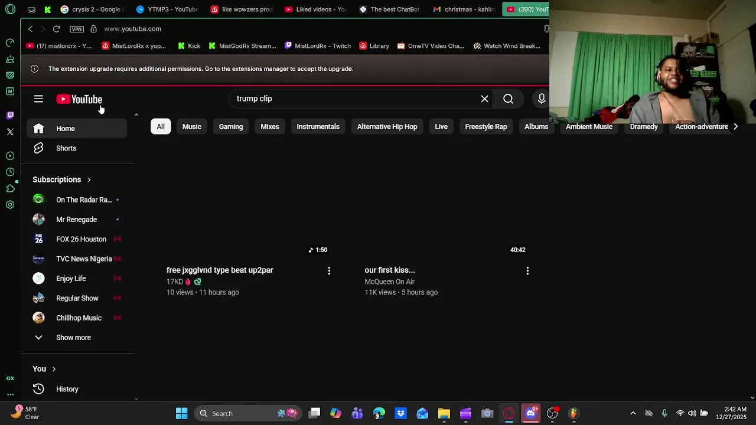Select the Ambient Music chip
The height and width of the screenshot is (425, 756).
point(589,126)
